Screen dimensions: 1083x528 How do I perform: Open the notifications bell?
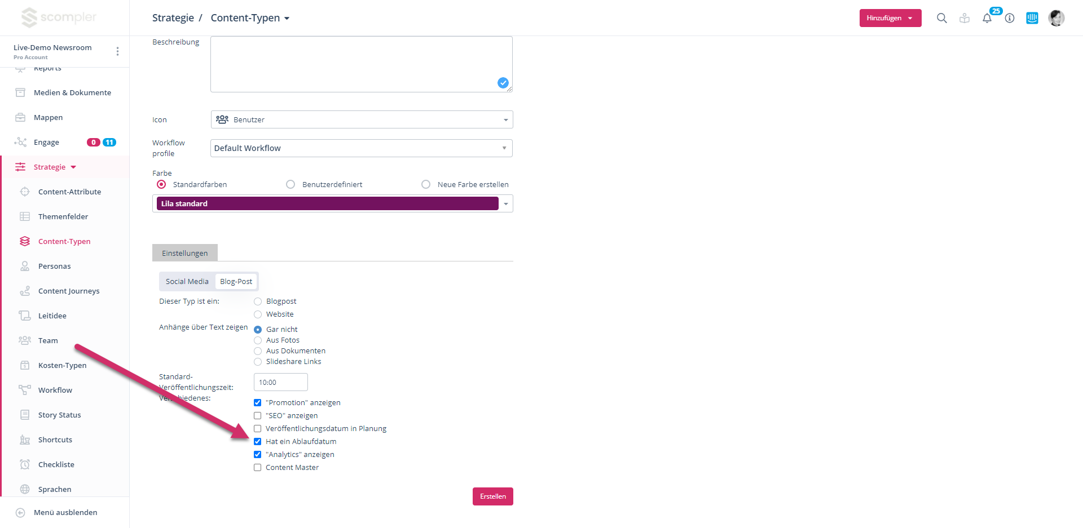[987, 19]
